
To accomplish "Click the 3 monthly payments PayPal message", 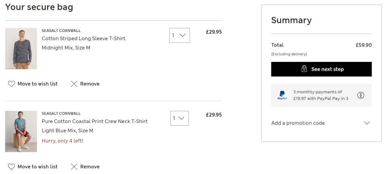I will pos(320,95).
